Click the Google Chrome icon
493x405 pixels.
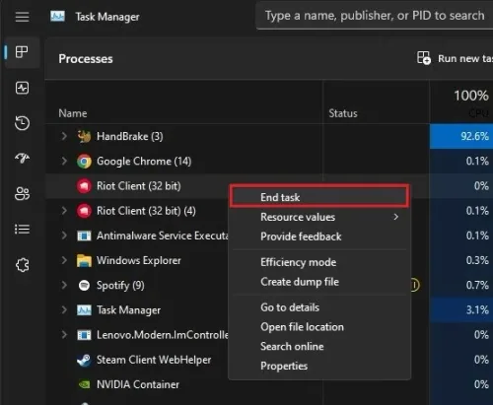(84, 162)
